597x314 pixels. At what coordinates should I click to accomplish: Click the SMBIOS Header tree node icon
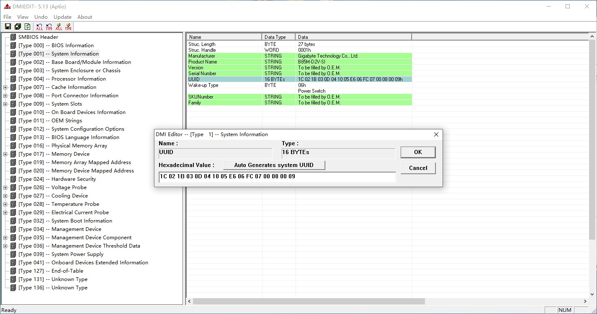pyautogui.click(x=13, y=37)
